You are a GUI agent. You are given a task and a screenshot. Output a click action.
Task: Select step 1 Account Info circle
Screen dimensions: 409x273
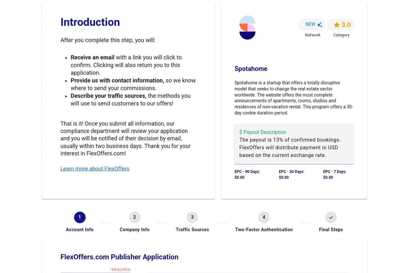(80, 217)
